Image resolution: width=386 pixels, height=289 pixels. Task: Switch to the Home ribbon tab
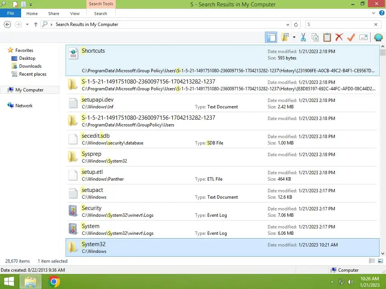(32, 14)
